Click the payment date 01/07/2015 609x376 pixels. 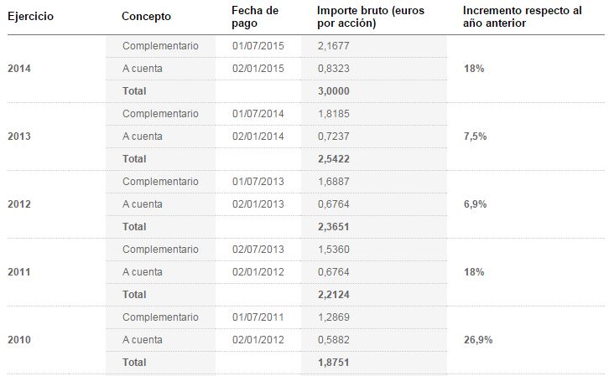258,45
